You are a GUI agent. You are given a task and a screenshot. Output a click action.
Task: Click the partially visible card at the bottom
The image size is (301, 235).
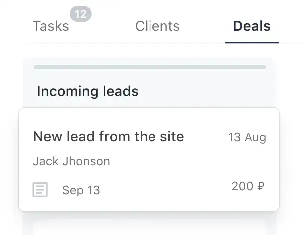pos(150,228)
